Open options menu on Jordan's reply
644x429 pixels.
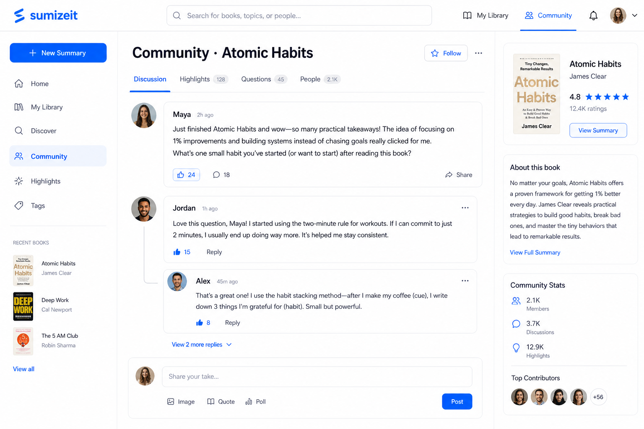[x=465, y=208]
